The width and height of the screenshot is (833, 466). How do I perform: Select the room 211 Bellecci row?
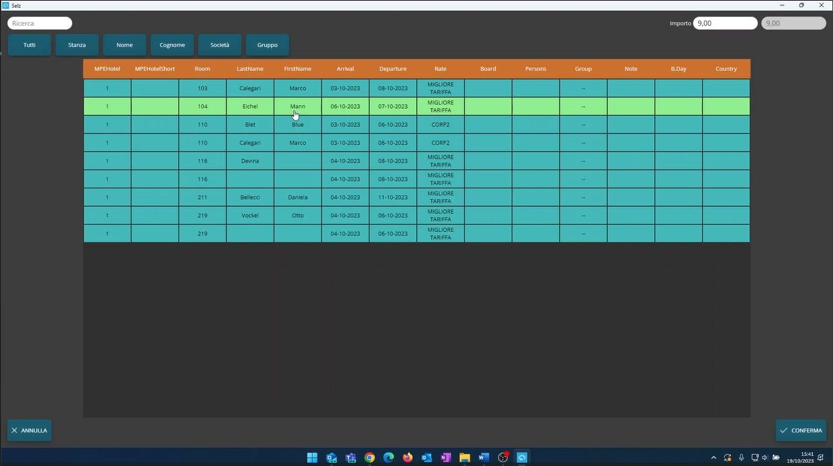coord(250,197)
